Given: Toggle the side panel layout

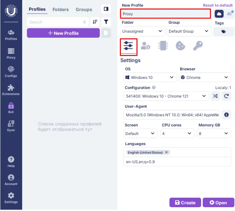Looking at the screenshot, I should coord(106,9).
